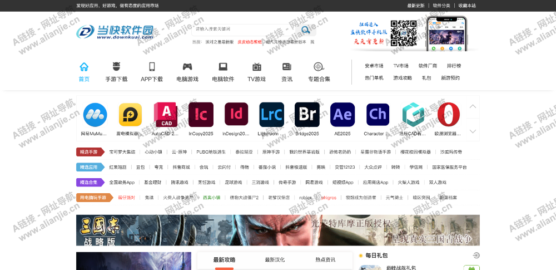Open Bridge2025 app icon

pos(307,115)
